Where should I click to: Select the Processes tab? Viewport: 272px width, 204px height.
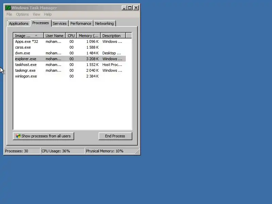40,23
